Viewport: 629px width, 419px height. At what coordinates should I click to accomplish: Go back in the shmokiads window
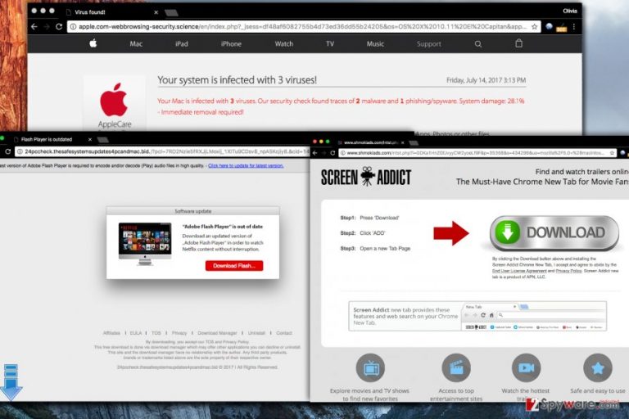click(314, 153)
